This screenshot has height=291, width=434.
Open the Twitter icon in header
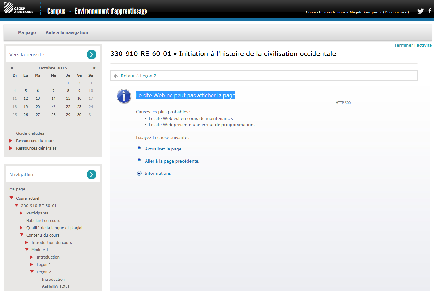coord(420,11)
